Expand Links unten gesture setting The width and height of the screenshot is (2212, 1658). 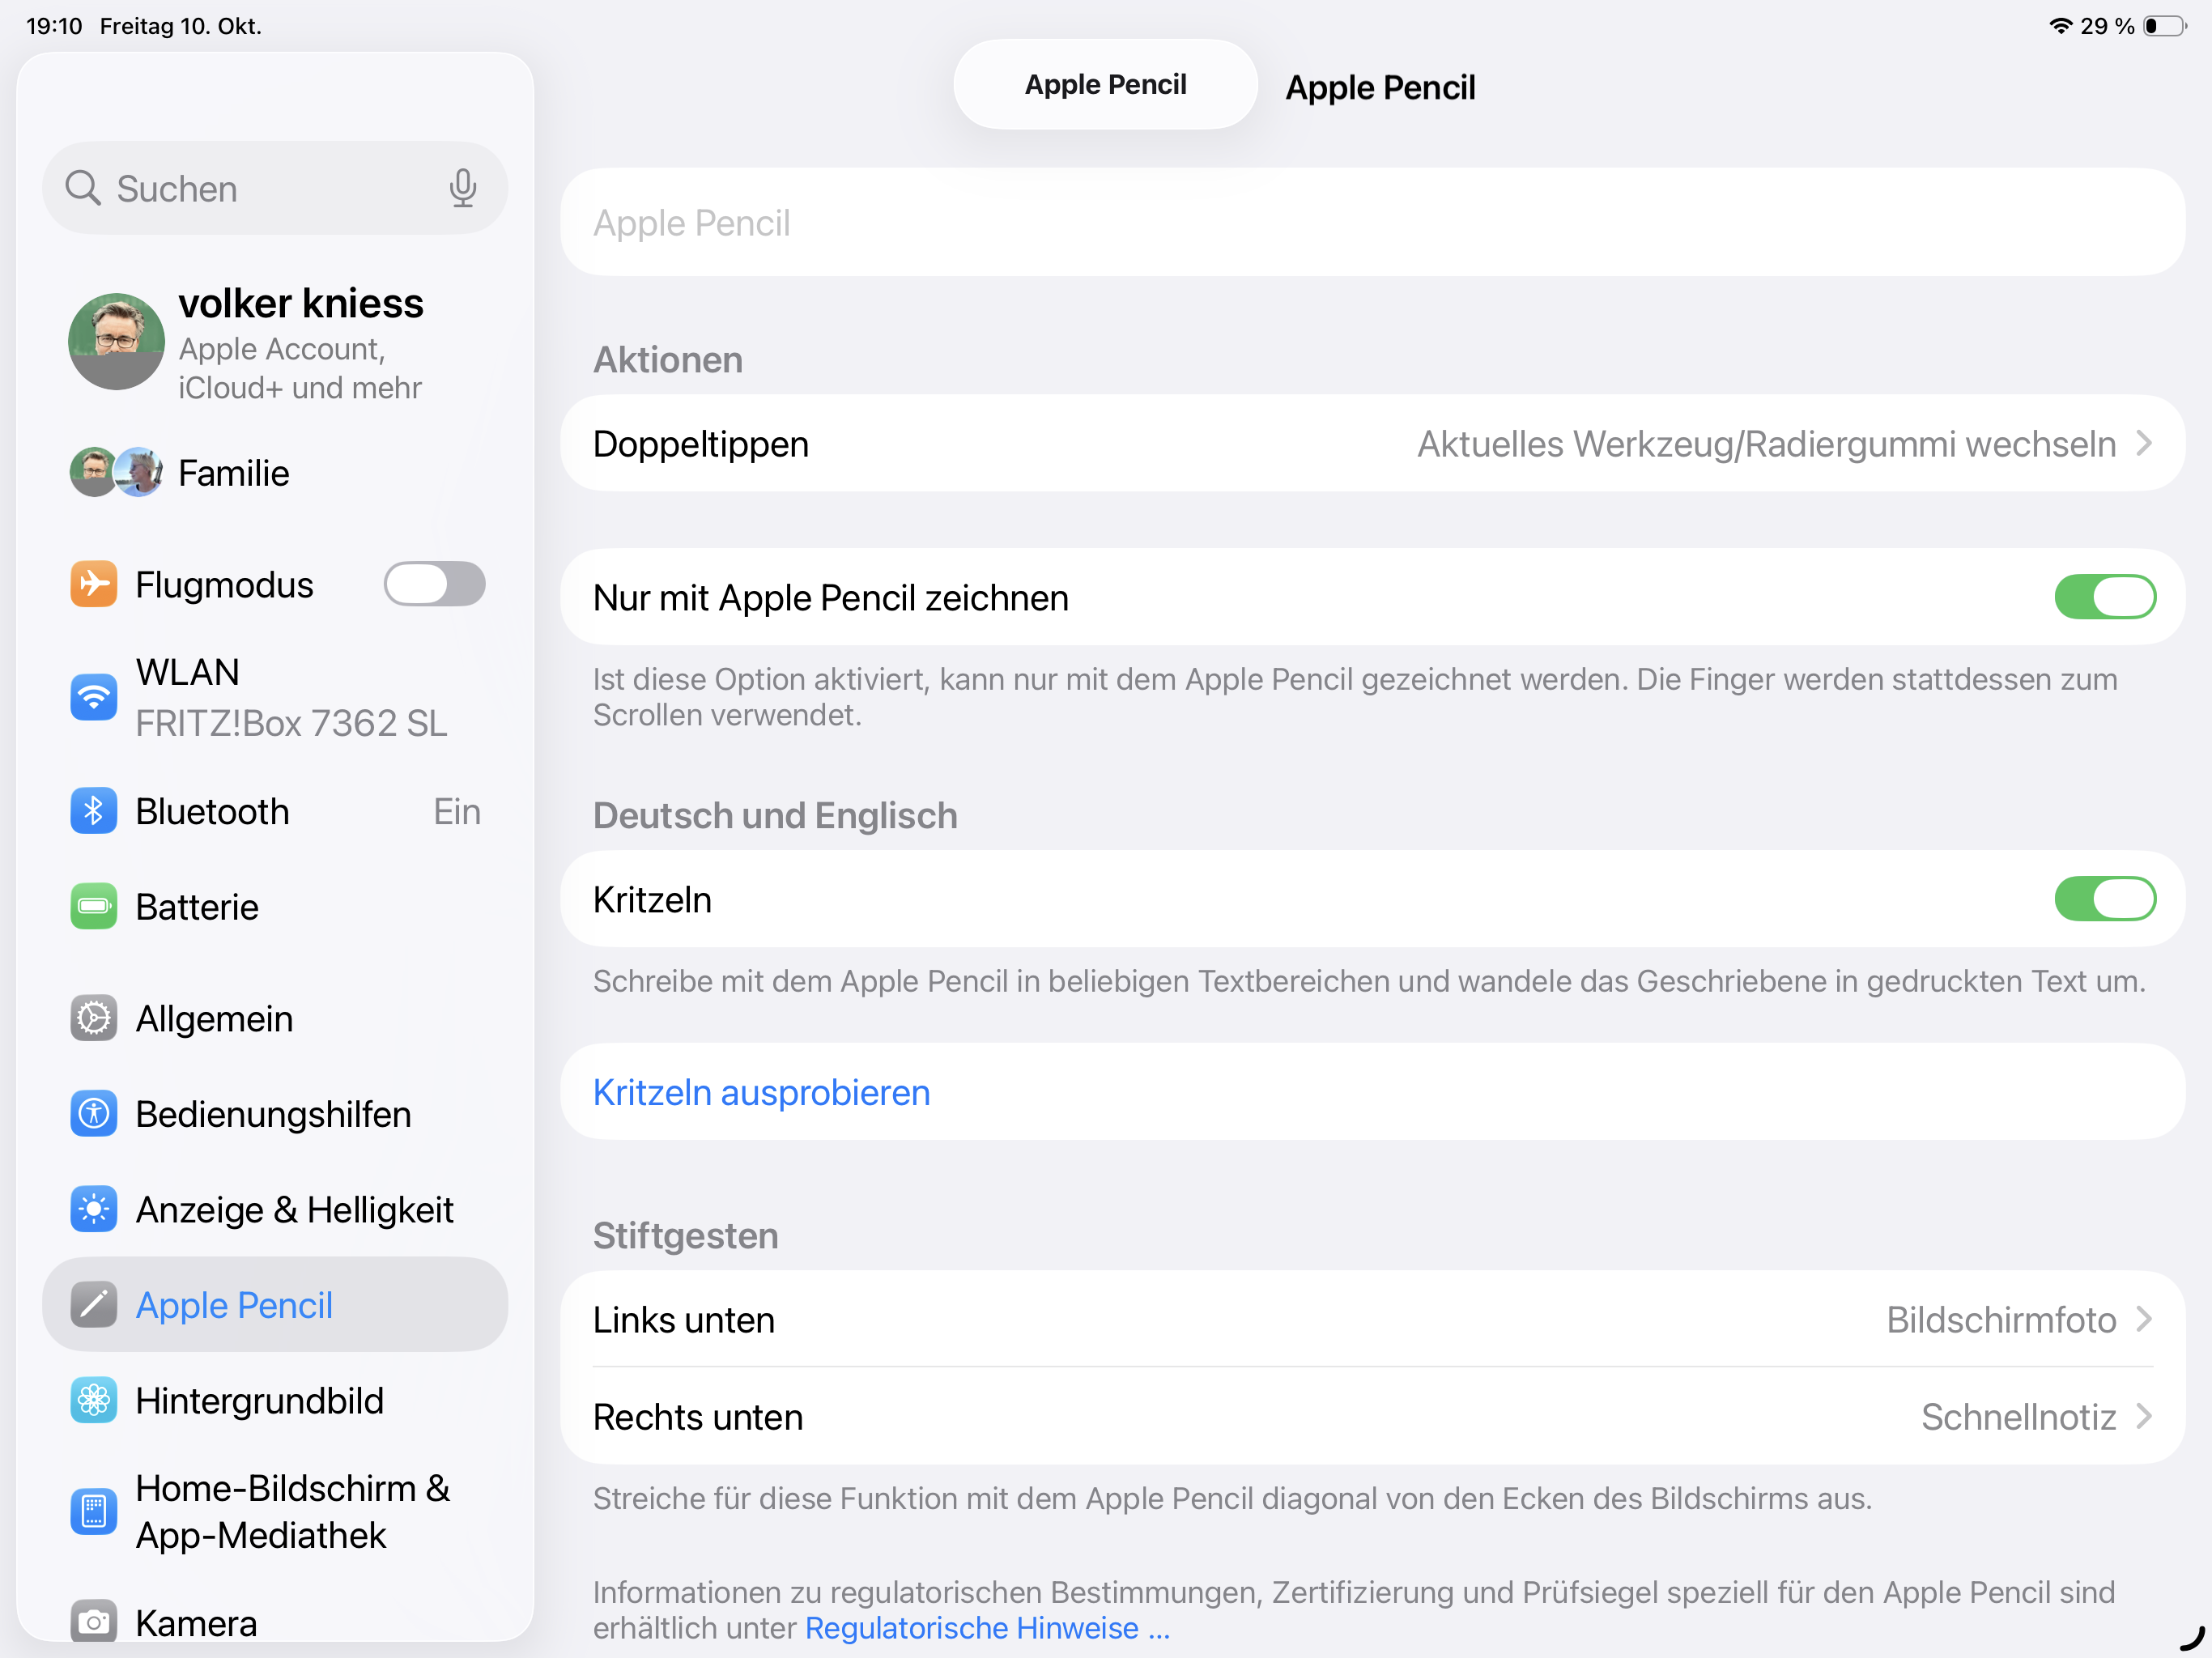pyautogui.click(x=1372, y=1319)
